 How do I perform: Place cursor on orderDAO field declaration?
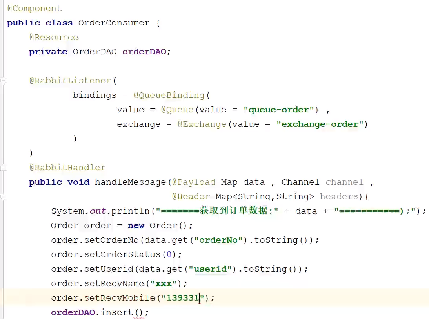144,52
